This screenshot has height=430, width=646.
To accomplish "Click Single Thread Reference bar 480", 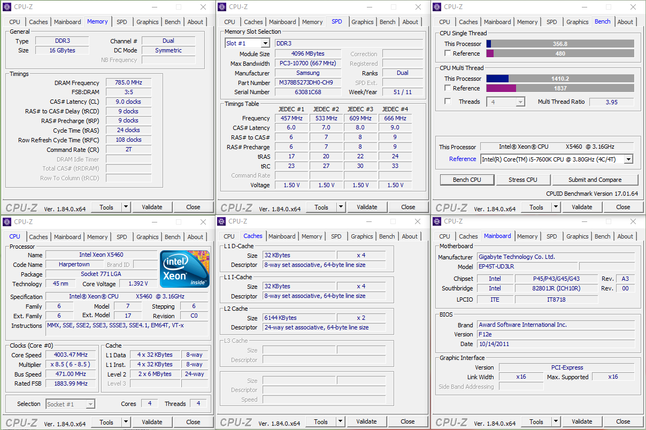I will (x=560, y=53).
